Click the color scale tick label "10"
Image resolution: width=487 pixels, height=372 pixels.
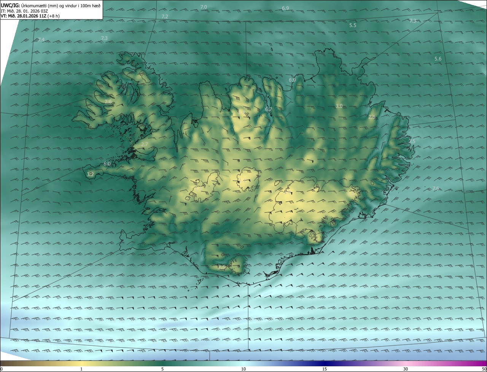(x=243, y=369)
